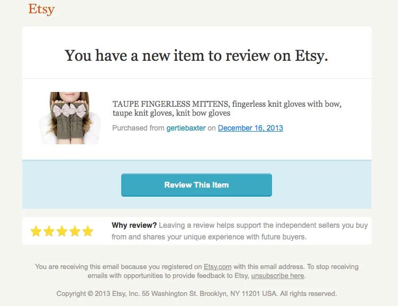This screenshot has width=398, height=306.
Task: Follow the December 16, 2013 date link
Action: [250, 128]
